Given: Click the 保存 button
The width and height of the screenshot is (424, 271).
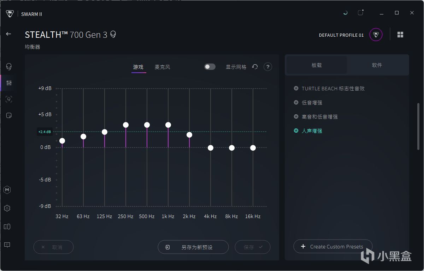Looking at the screenshot, I should click(x=253, y=247).
